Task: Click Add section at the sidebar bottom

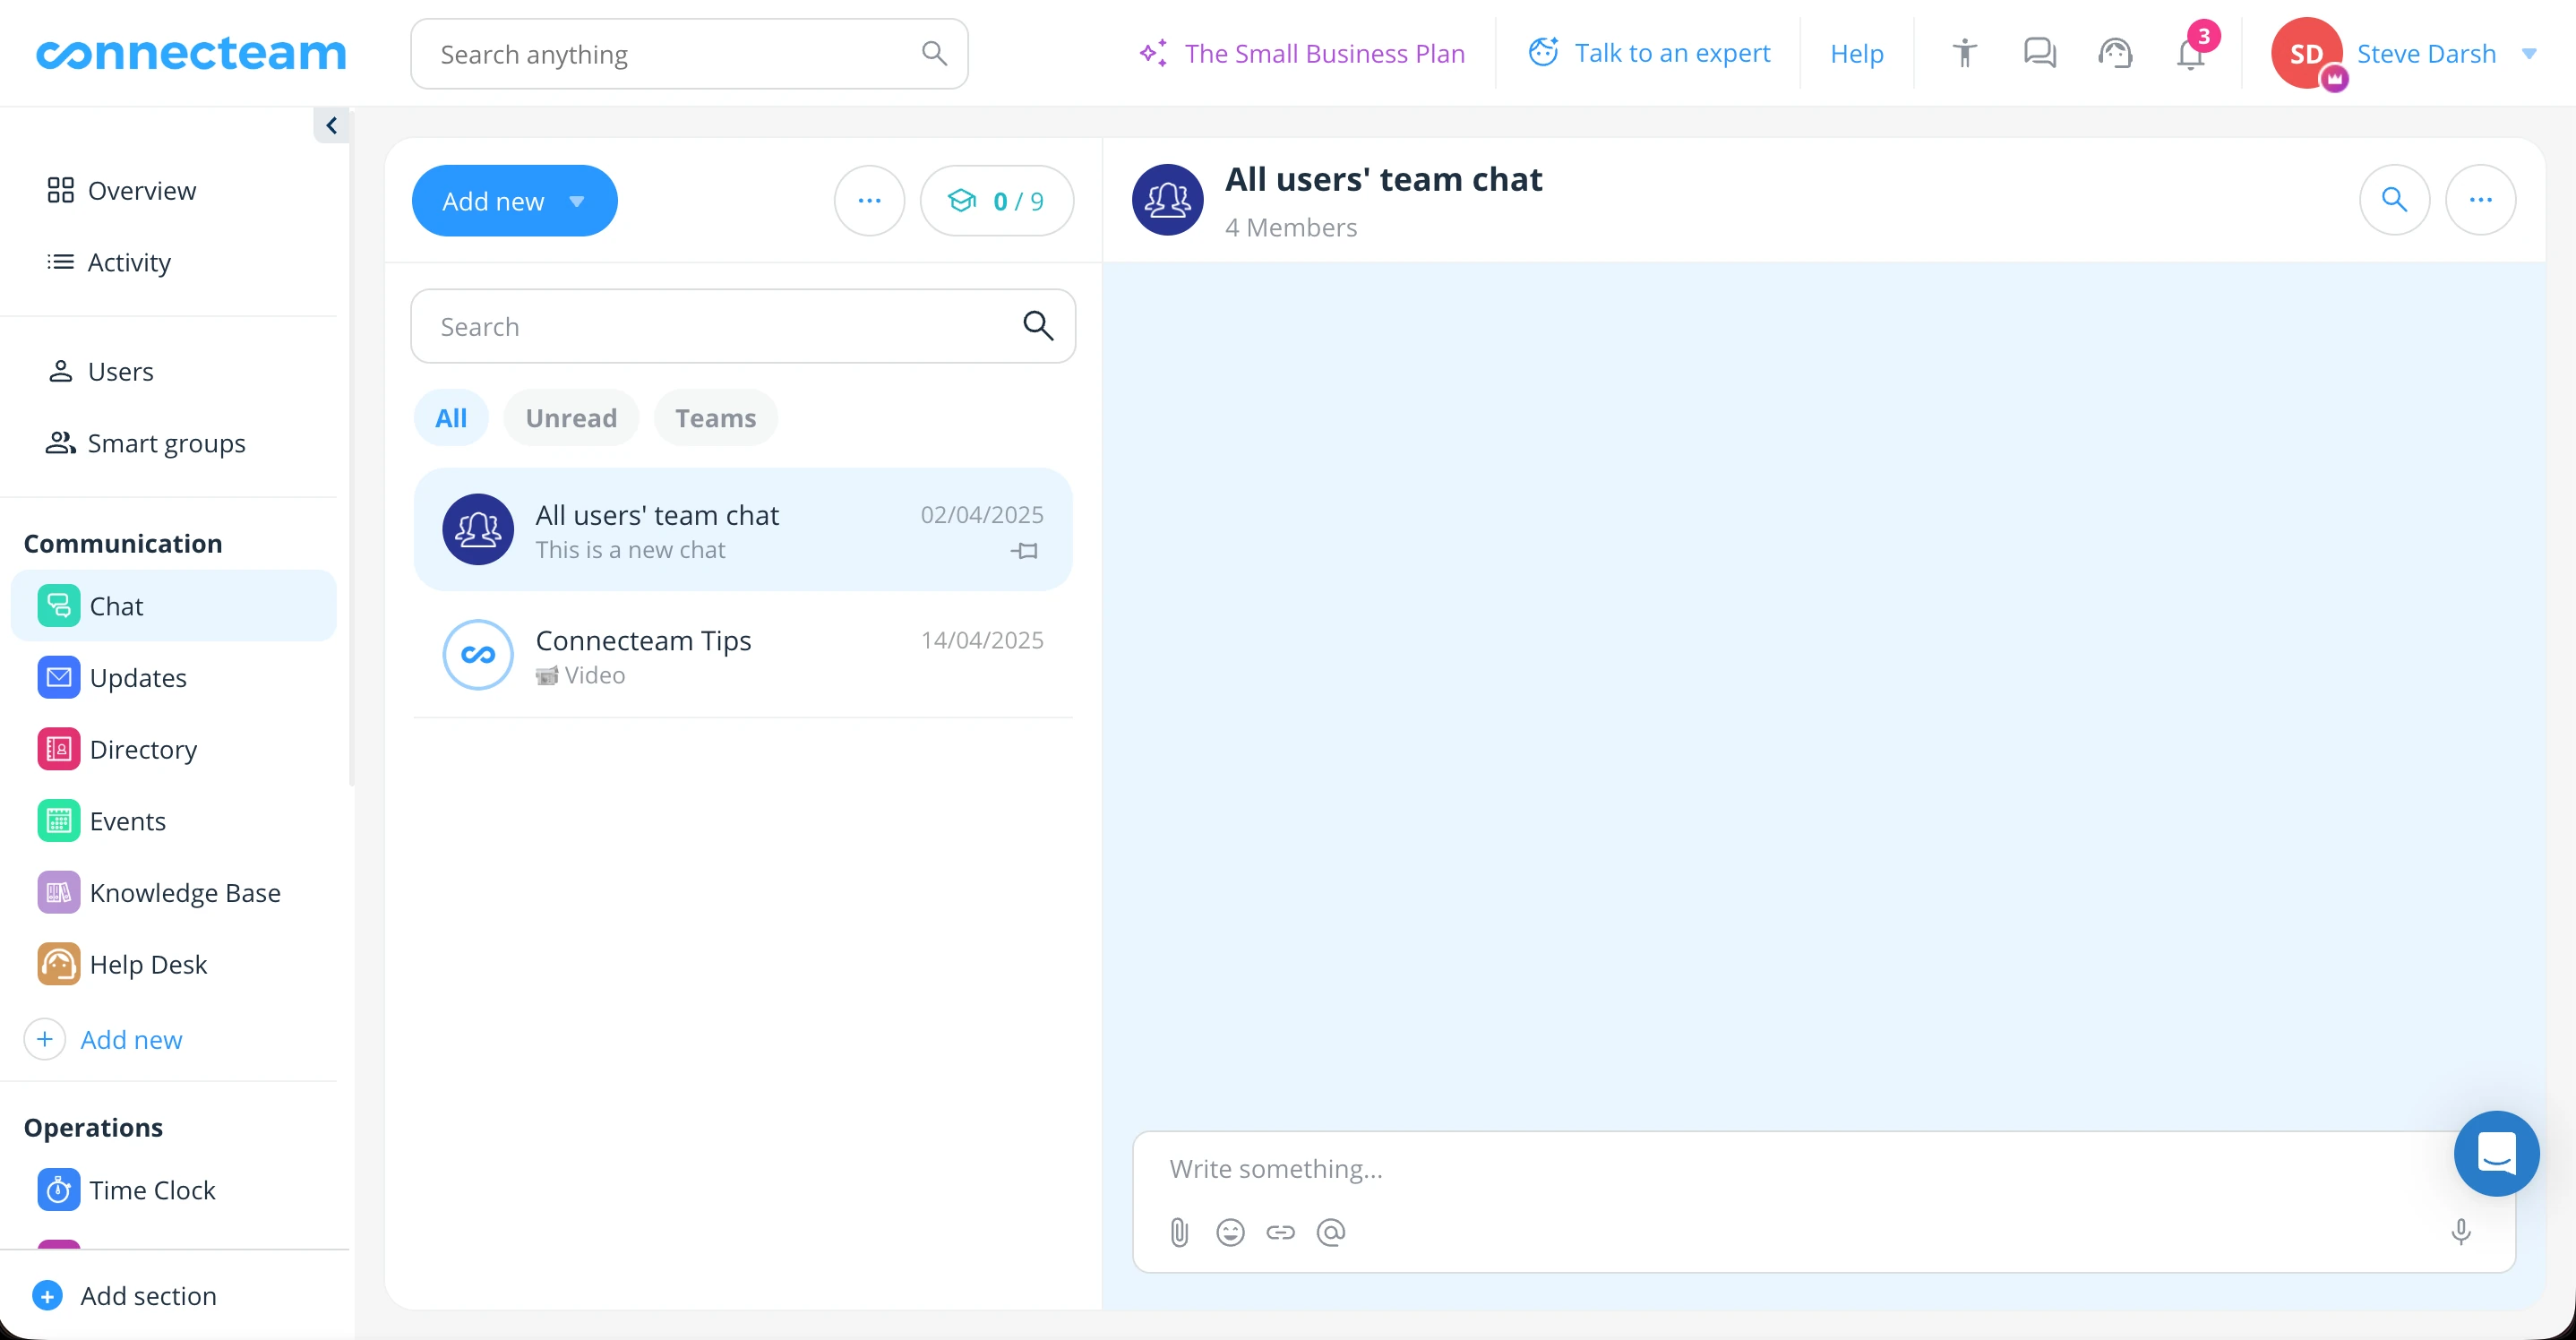Action: (125, 1296)
